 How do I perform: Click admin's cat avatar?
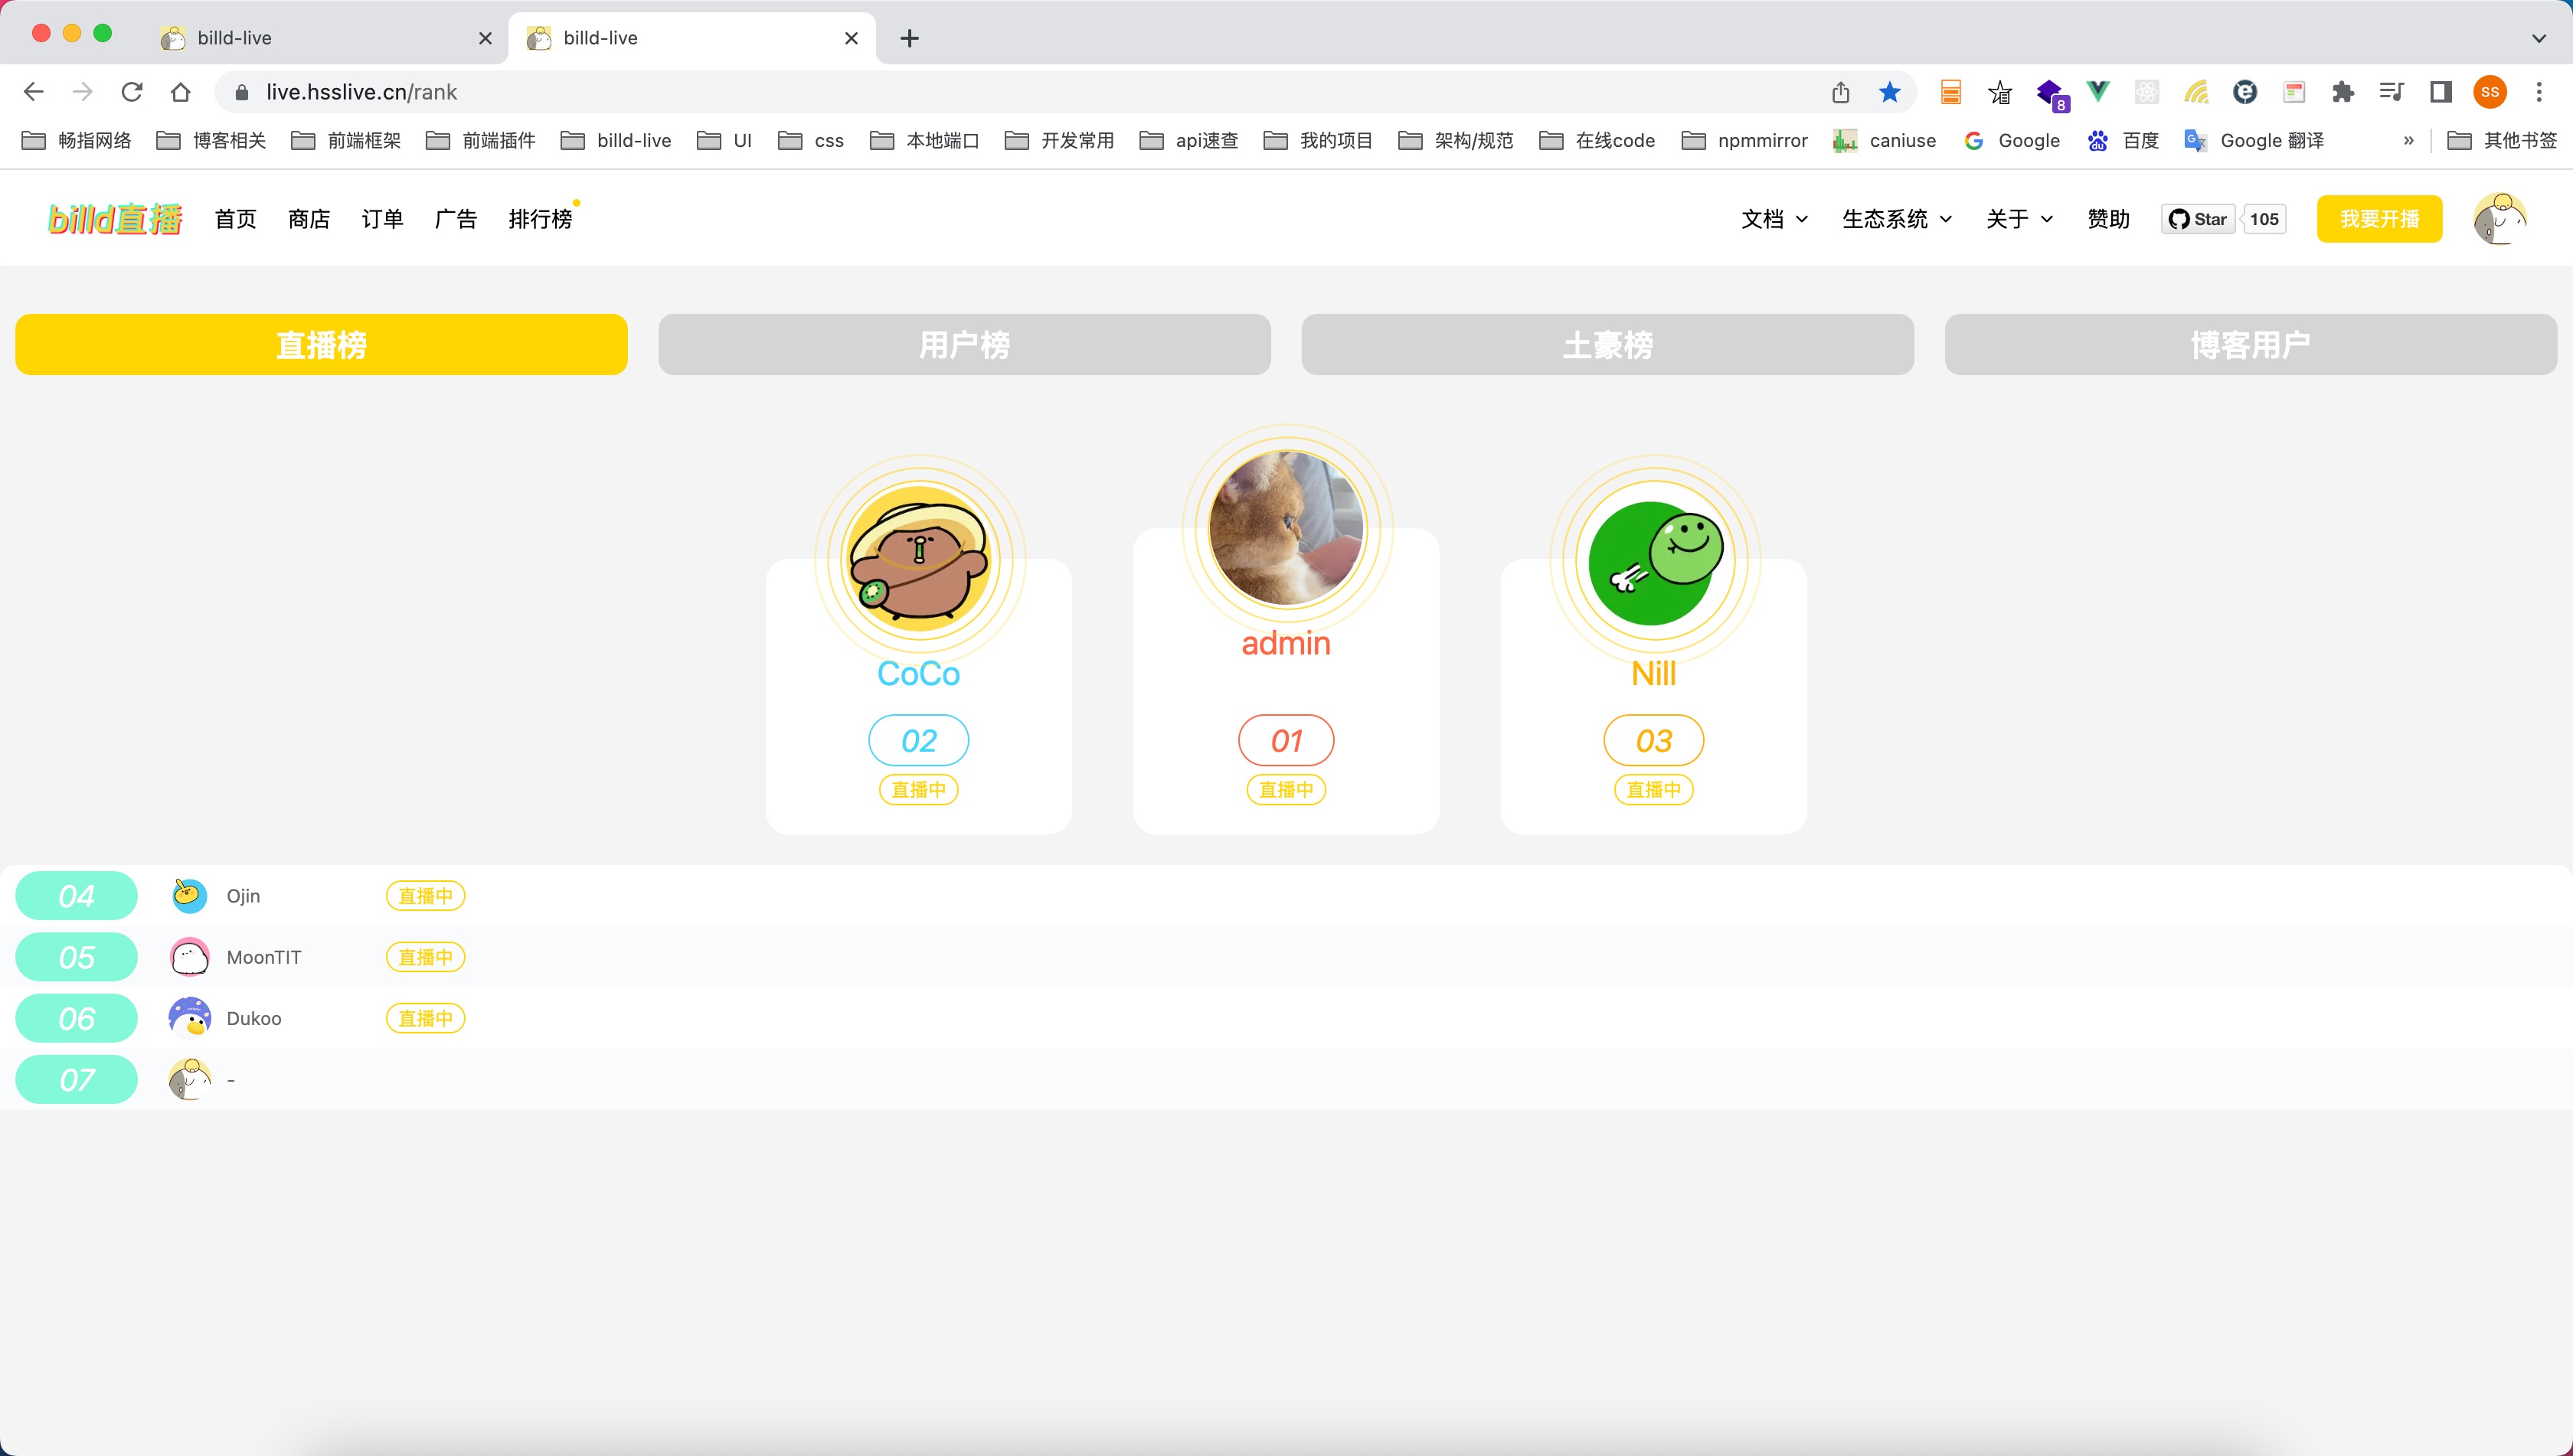pyautogui.click(x=1286, y=530)
